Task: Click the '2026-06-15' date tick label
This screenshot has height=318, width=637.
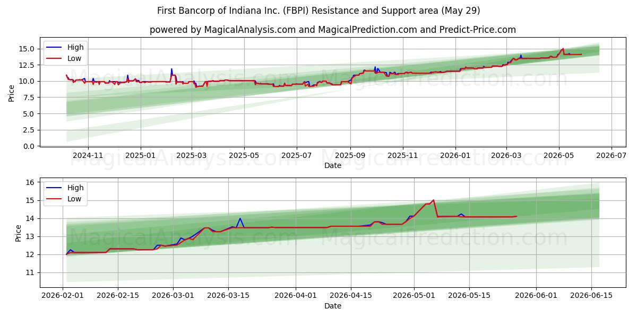Action: coord(590,296)
